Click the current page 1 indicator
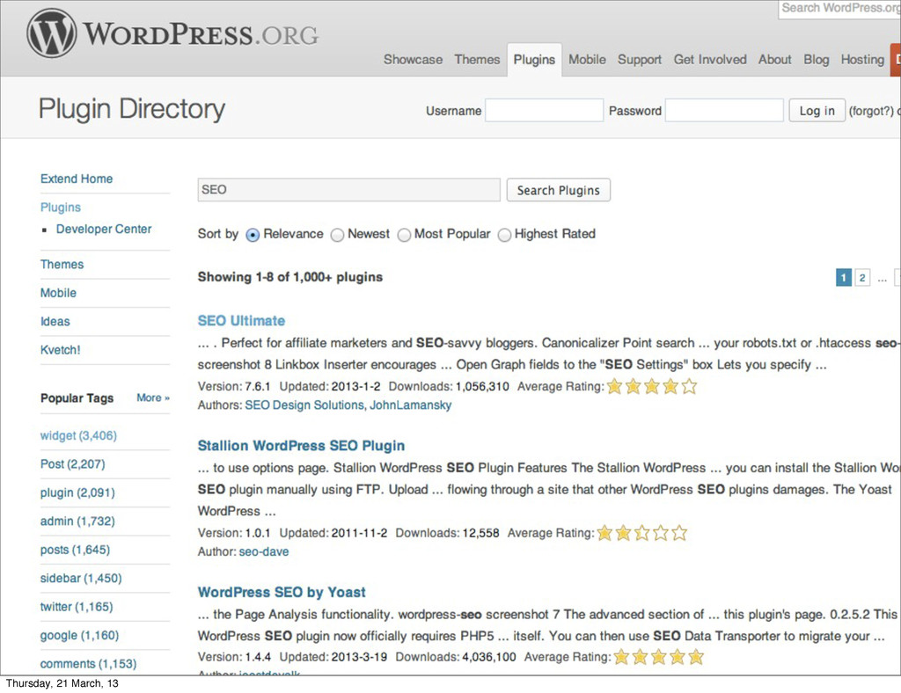 843,278
